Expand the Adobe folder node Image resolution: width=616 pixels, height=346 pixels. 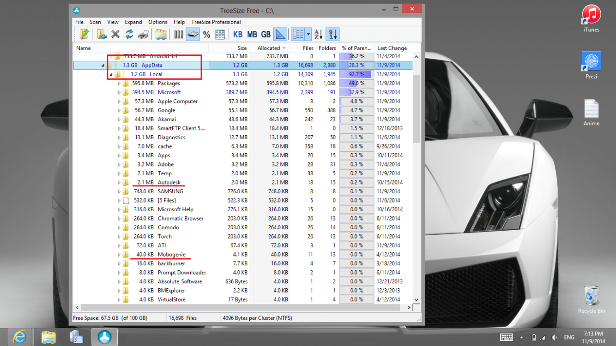pyautogui.click(x=119, y=164)
